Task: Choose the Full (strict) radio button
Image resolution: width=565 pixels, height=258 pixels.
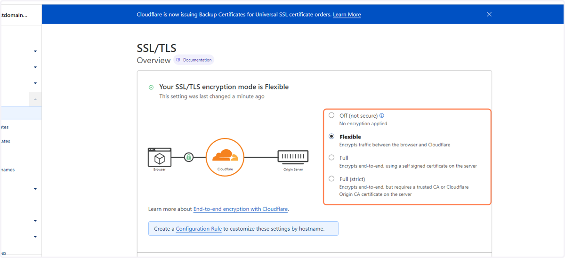Action: coord(331,179)
